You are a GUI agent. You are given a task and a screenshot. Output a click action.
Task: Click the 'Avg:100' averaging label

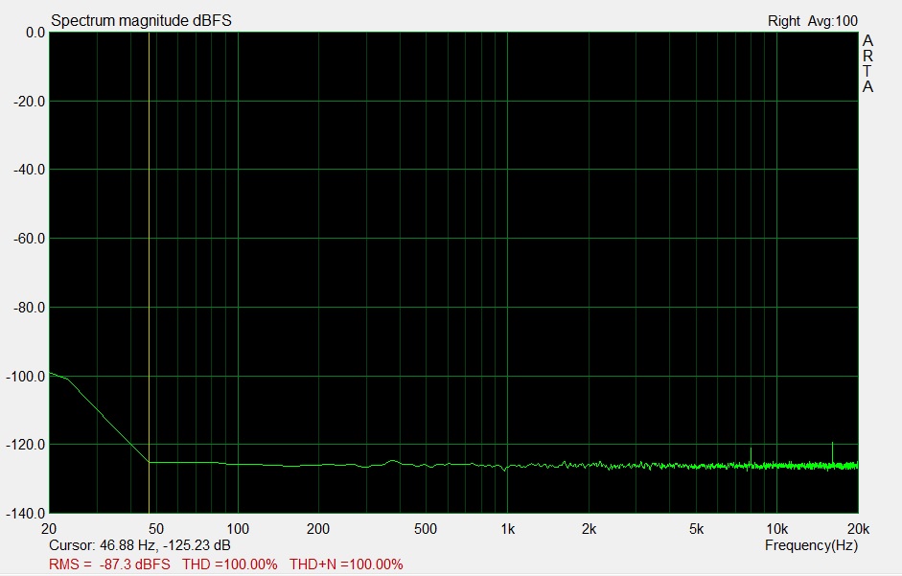point(832,21)
